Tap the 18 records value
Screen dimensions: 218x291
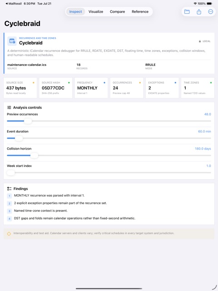[79, 65]
